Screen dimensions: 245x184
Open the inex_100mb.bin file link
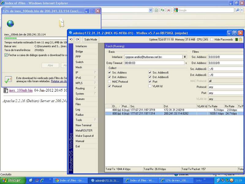pos(21,90)
